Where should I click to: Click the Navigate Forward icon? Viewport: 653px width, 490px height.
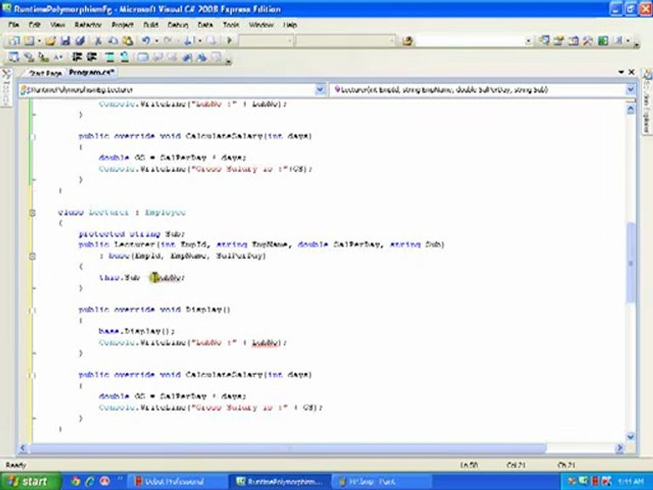point(212,40)
